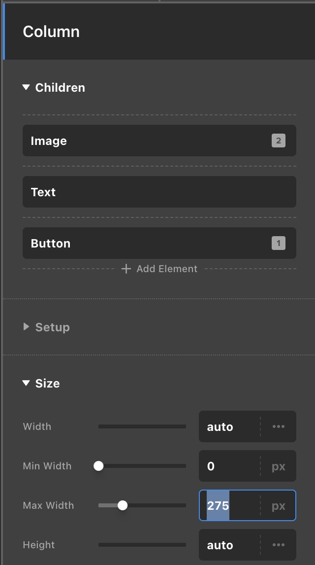Select the Button child element
The image size is (315, 565).
pyautogui.click(x=148, y=244)
